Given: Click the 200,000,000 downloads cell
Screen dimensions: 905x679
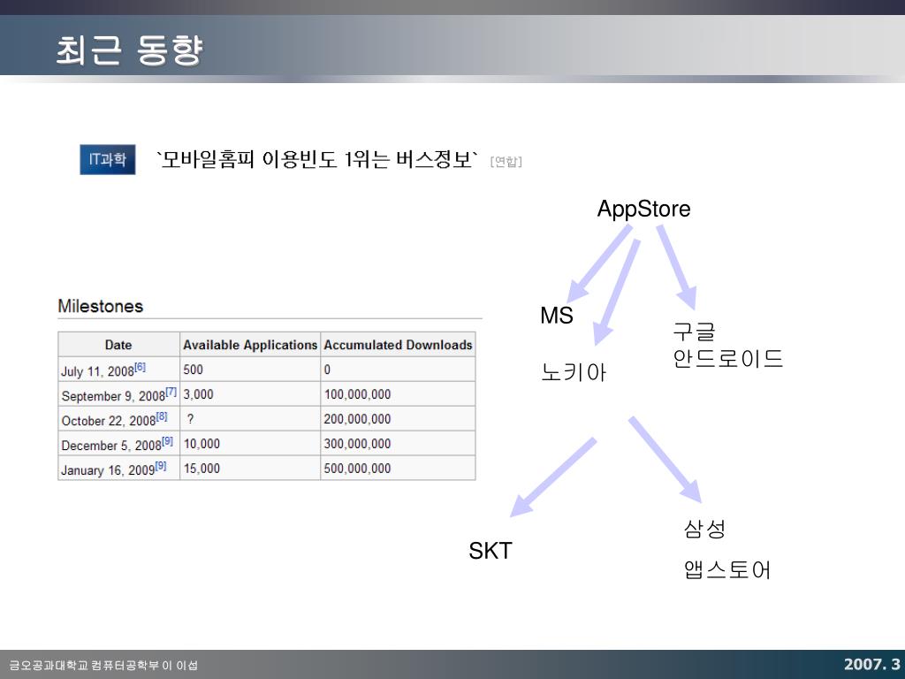Looking at the screenshot, I should (x=398, y=419).
